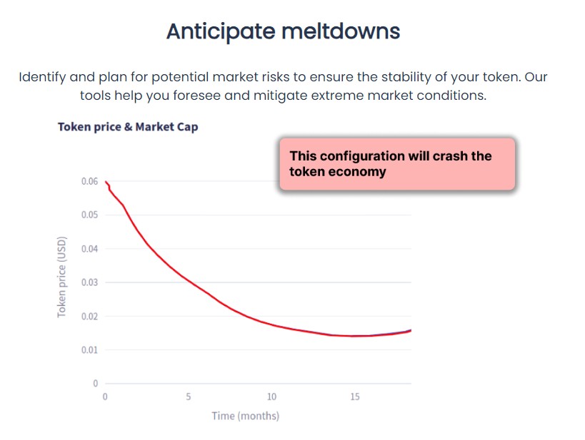Click the "Token price (USD)" axis label
This screenshot has width=585, height=440.
coord(62,276)
